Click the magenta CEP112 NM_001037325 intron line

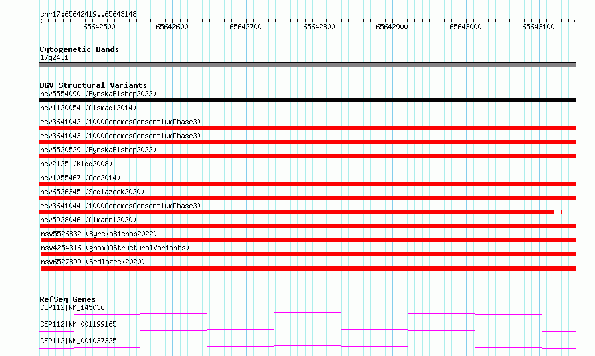click(308, 347)
